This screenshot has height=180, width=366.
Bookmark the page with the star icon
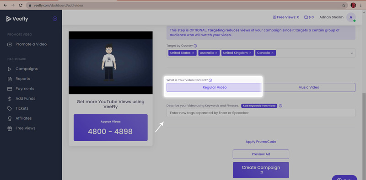pyautogui.click(x=344, y=5)
